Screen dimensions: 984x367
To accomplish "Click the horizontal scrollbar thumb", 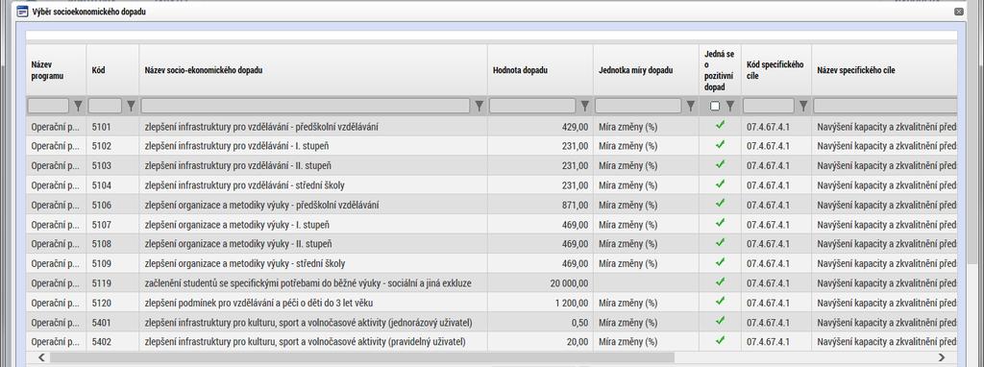I will (362, 357).
